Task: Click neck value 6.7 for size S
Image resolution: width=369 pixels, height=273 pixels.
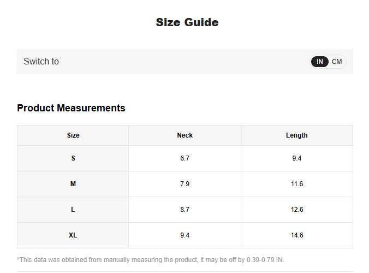Action: point(184,158)
